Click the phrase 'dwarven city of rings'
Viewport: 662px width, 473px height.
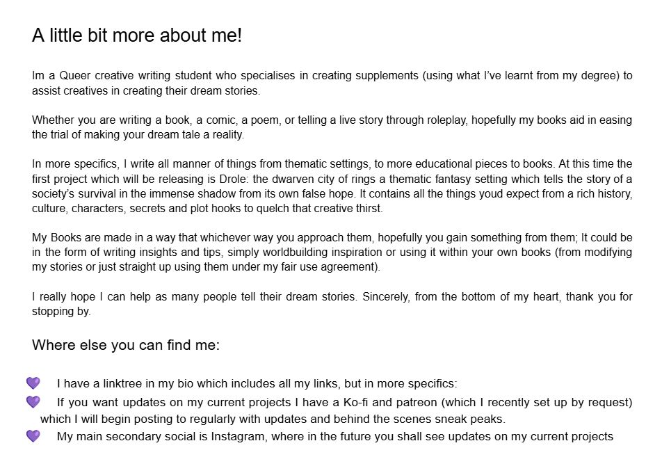[x=324, y=179]
